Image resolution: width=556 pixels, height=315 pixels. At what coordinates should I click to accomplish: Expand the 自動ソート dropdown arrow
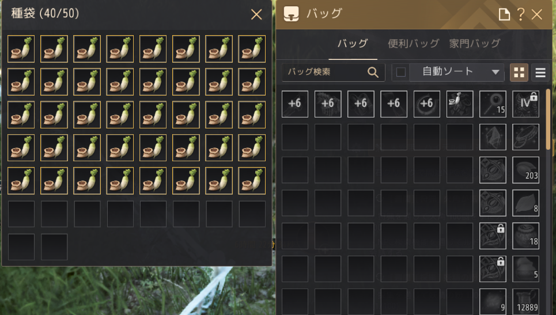pyautogui.click(x=496, y=73)
